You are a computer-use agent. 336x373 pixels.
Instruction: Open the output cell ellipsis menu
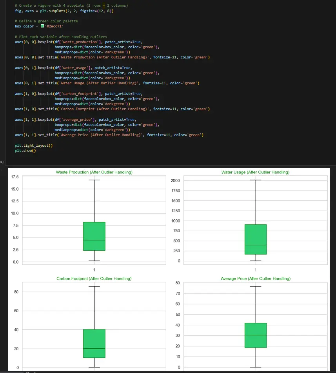(1, 170)
